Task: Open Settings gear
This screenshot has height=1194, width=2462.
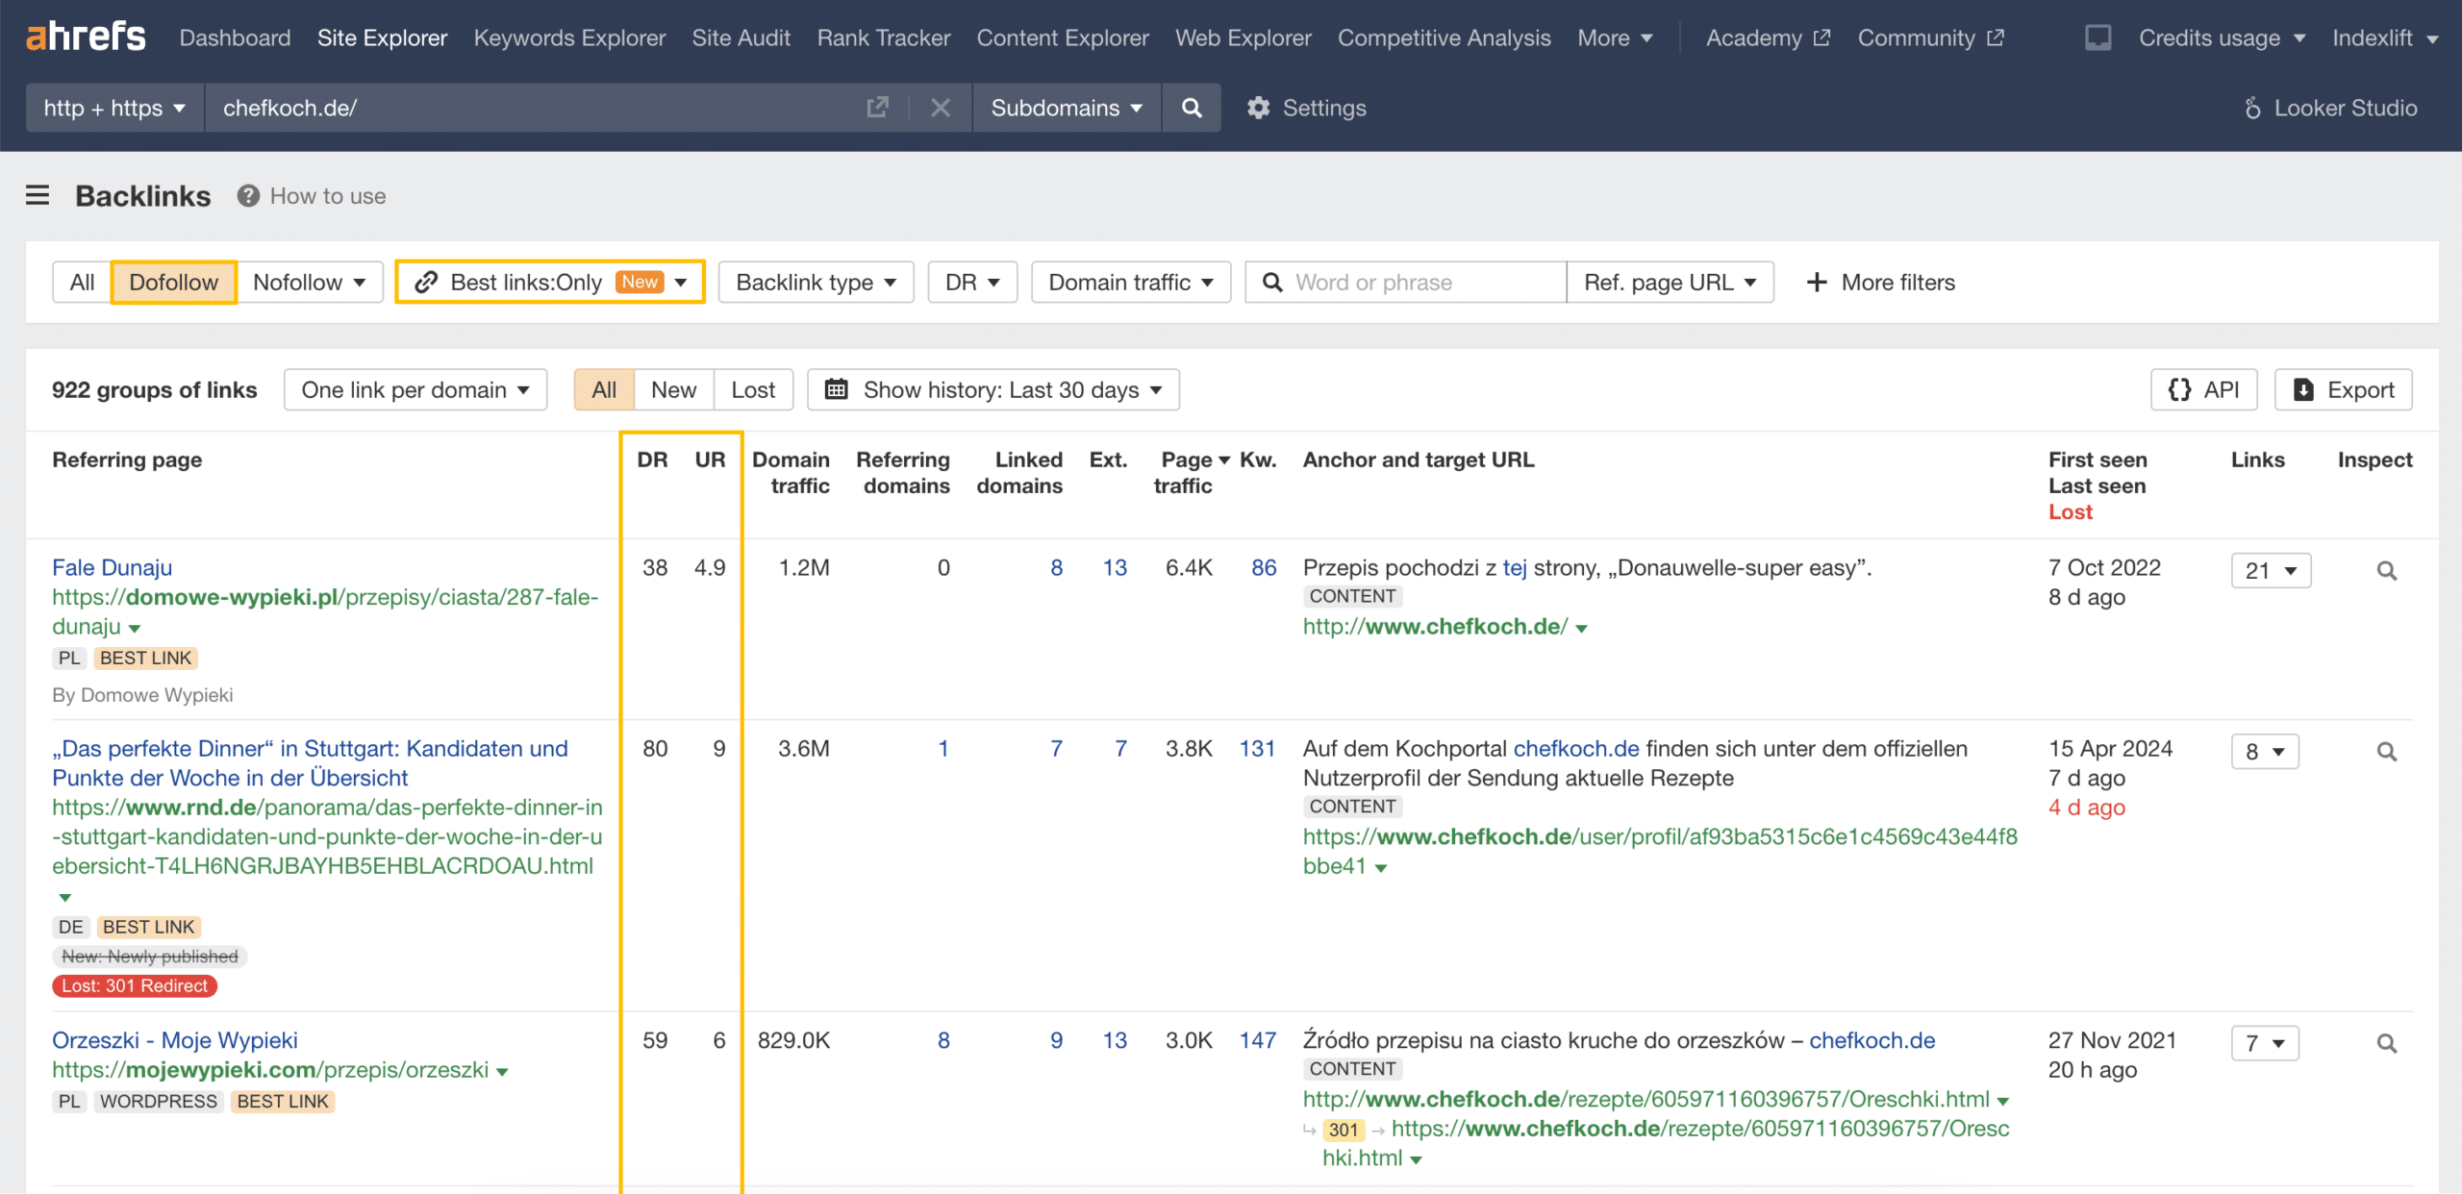Action: (1307, 108)
